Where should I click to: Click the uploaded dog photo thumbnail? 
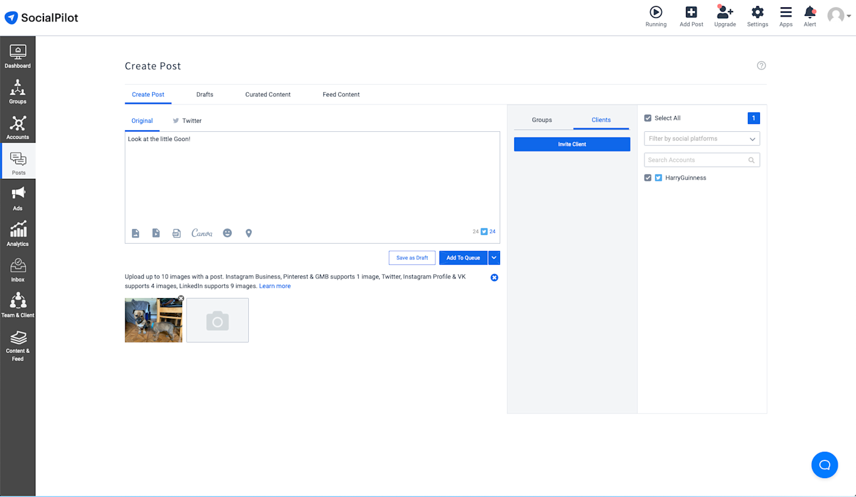tap(153, 320)
